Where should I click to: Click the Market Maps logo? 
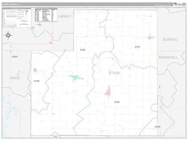(178, 4)
